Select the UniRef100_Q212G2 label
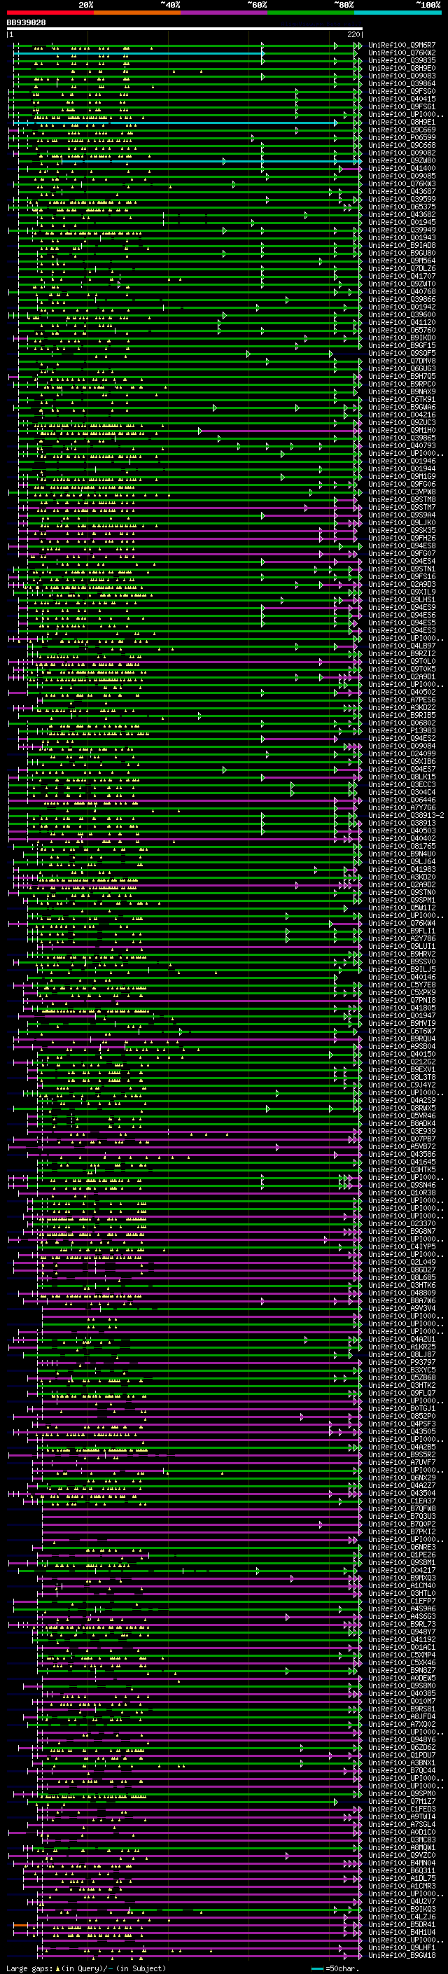The height and width of the screenshot is (1974, 448). (x=402, y=1062)
